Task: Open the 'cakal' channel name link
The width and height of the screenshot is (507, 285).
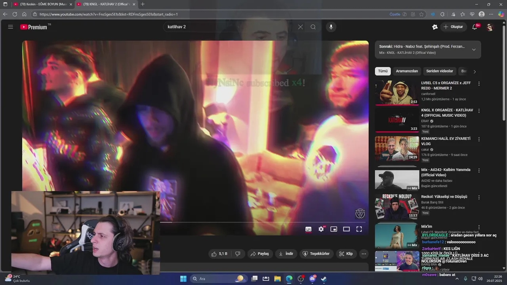Action: coord(425,150)
